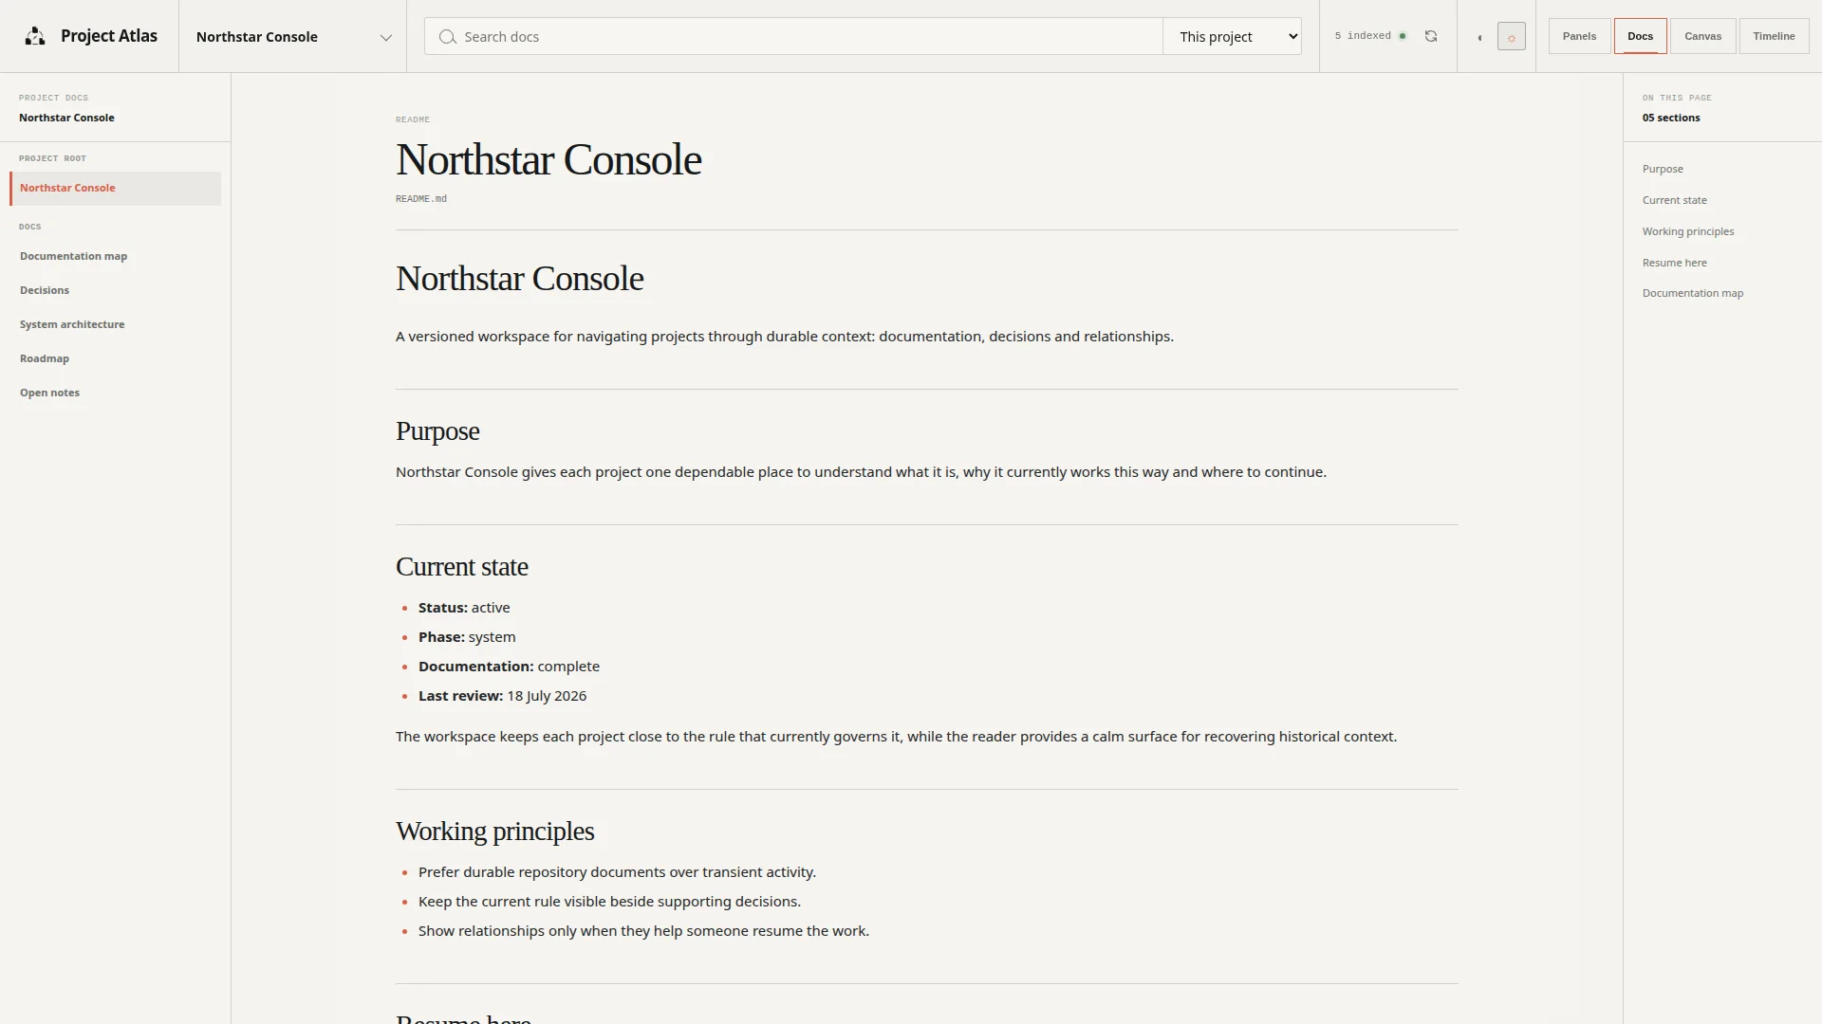Click the green indexed status dot
The width and height of the screenshot is (1822, 1024).
pos(1403,36)
